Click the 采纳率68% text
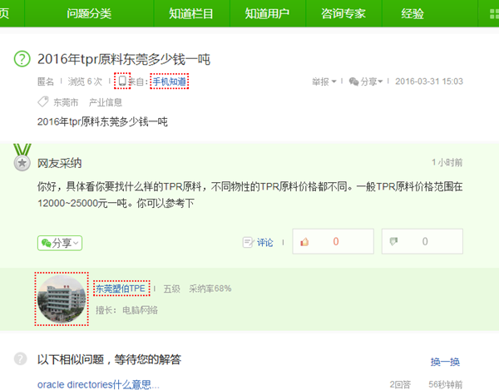499x390 pixels. point(210,289)
